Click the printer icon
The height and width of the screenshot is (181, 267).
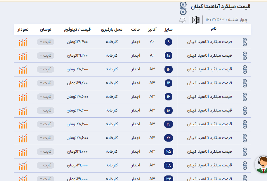pyautogui.click(x=182, y=20)
